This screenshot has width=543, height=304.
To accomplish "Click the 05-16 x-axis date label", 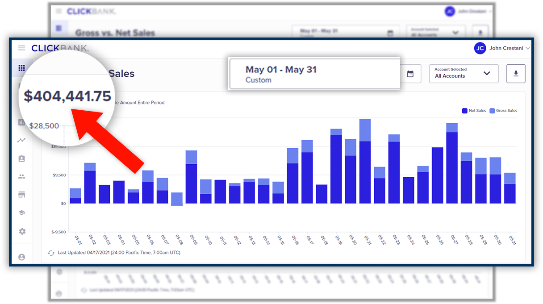I will point(295,240).
